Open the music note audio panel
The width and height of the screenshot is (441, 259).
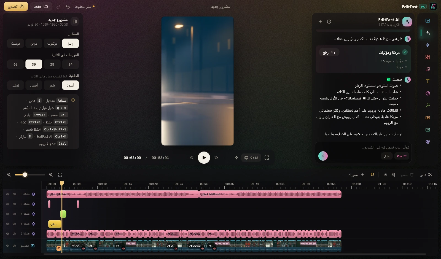(x=428, y=69)
